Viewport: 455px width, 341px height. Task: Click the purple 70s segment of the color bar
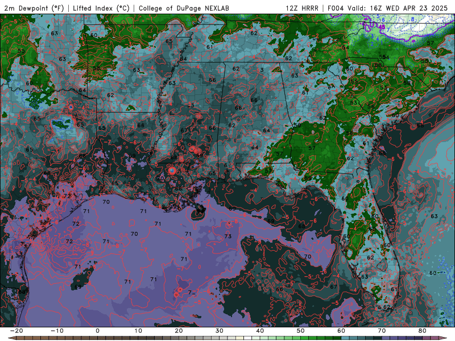pyautogui.click(x=402, y=338)
